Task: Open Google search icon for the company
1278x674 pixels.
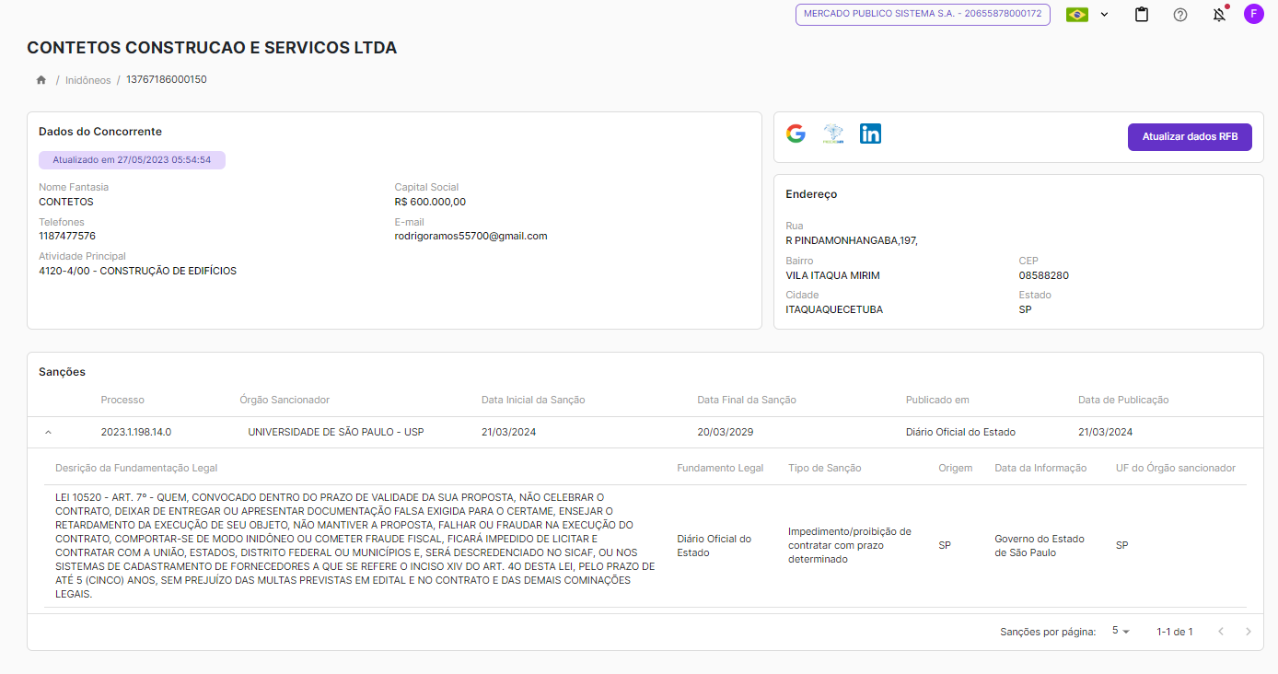Action: 796,134
